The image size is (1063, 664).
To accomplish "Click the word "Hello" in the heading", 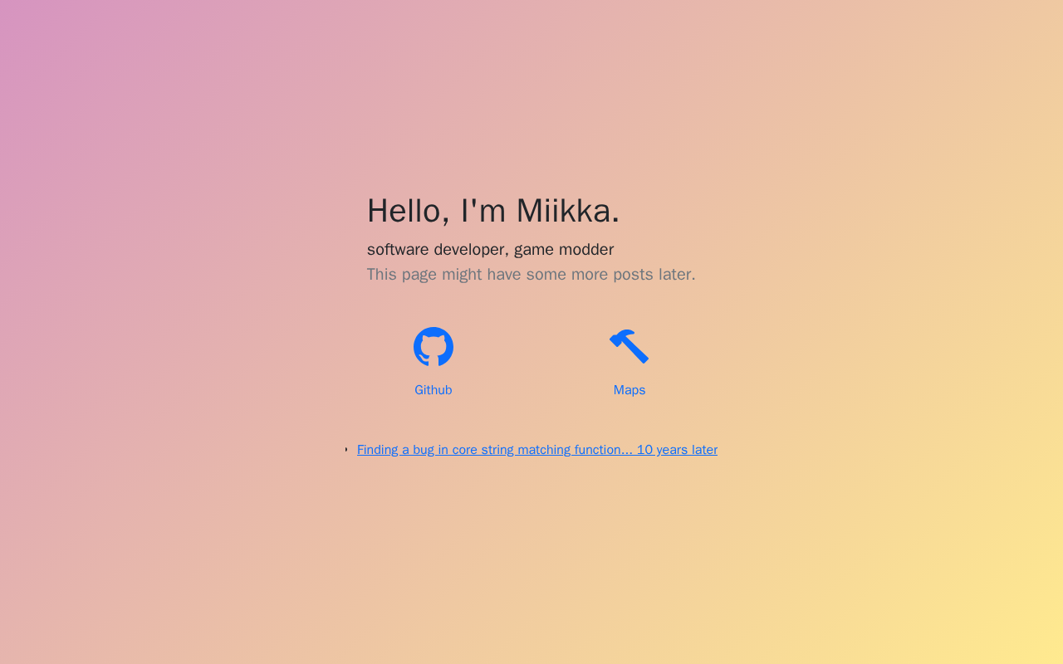I will click(x=404, y=211).
